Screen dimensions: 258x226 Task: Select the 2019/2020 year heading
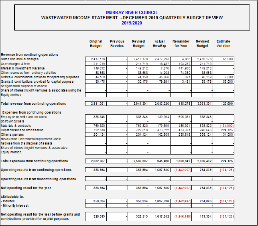pyautogui.click(x=132, y=23)
